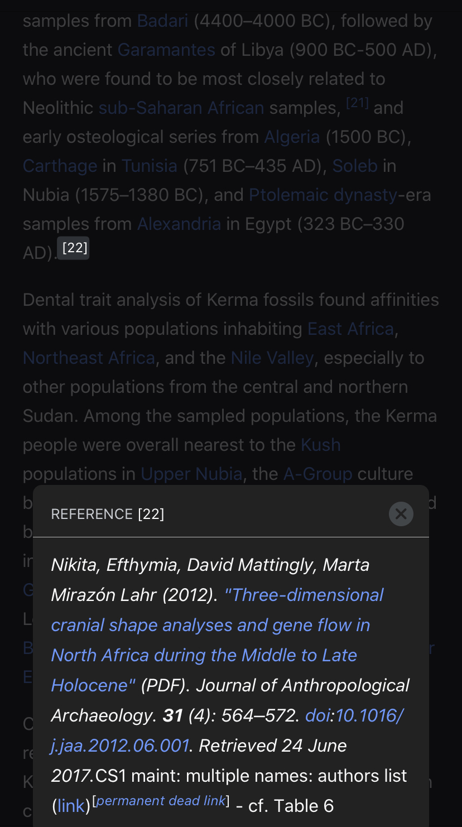
Task: Open the Tunisia link
Action: 150,166
